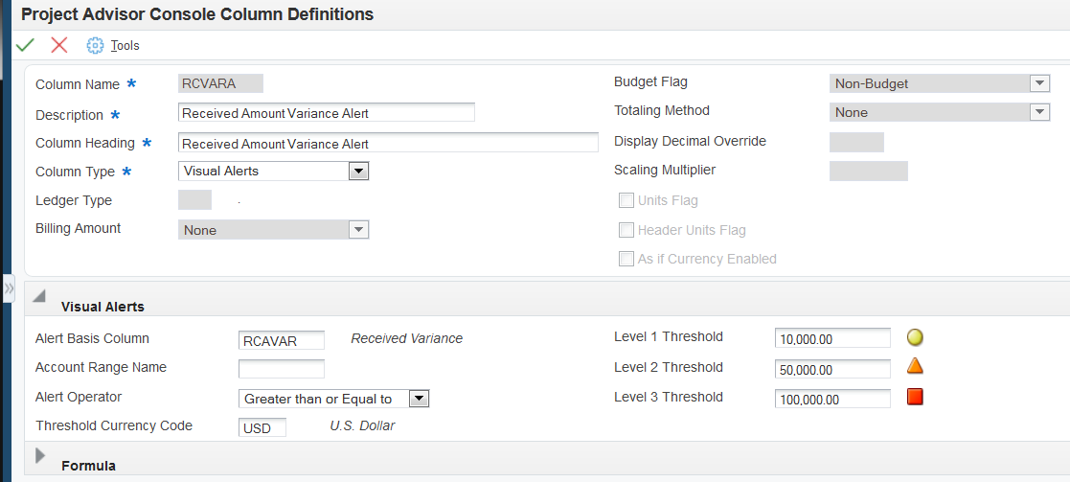Expand the left side panel arrows
The height and width of the screenshot is (482, 1070).
point(9,288)
